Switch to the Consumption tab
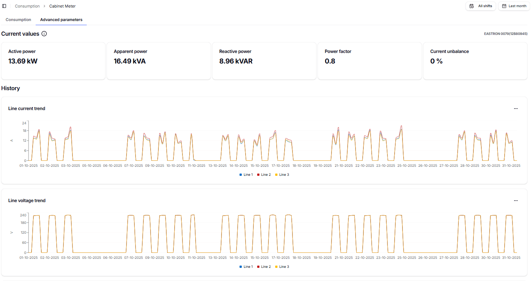The width and height of the screenshot is (532, 281). 18,20
